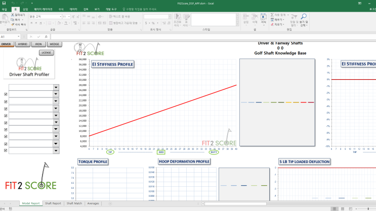Open the 파일 (File) tab

click(x=5, y=9)
